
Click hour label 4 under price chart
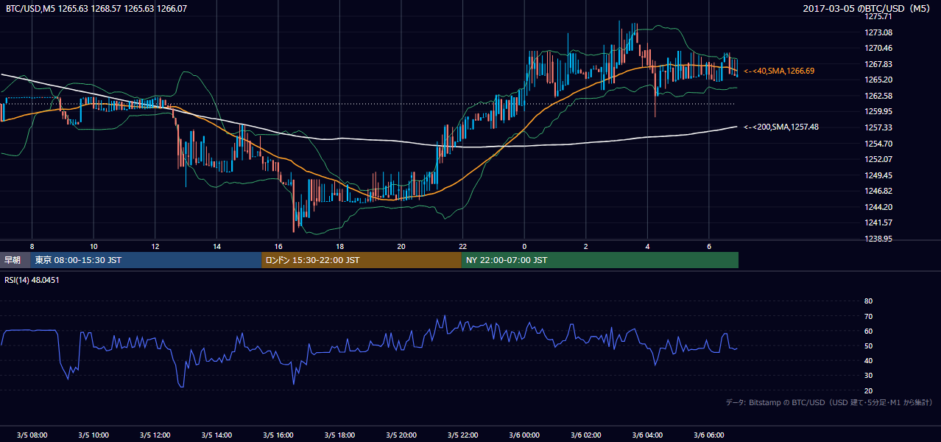pyautogui.click(x=647, y=245)
